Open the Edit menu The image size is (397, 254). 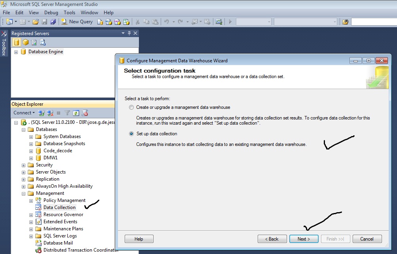tap(19, 12)
